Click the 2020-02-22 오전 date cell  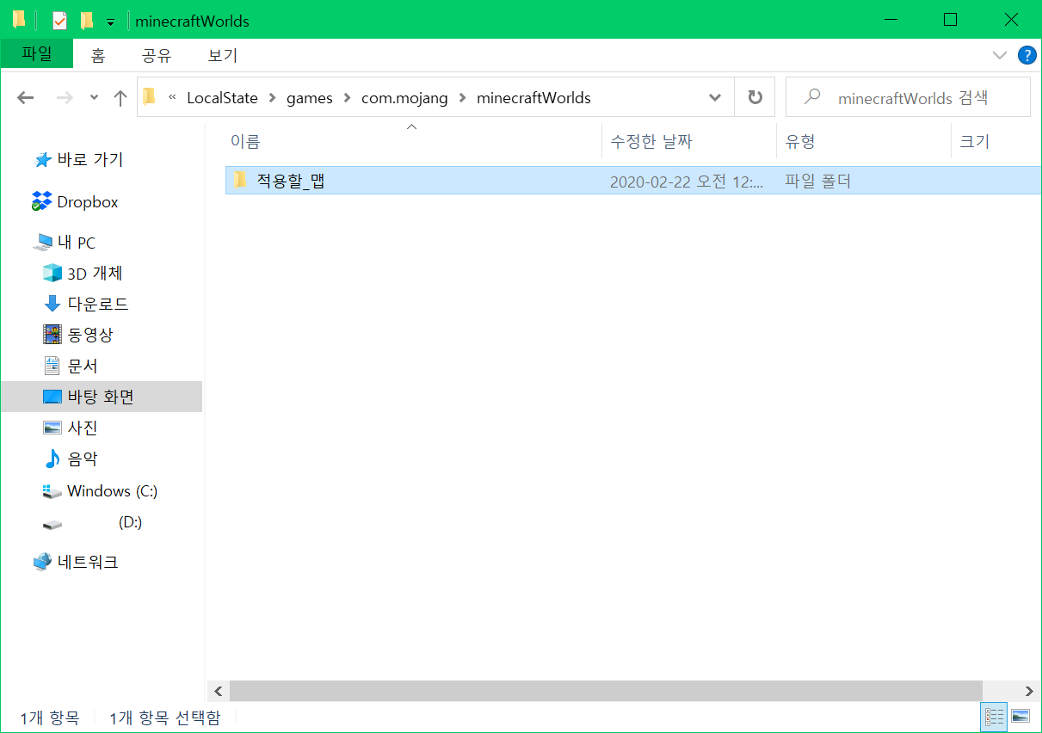(x=687, y=182)
